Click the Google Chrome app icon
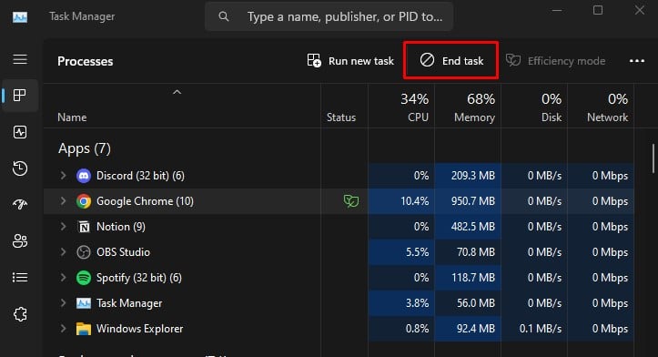The height and width of the screenshot is (357, 658). click(x=84, y=201)
